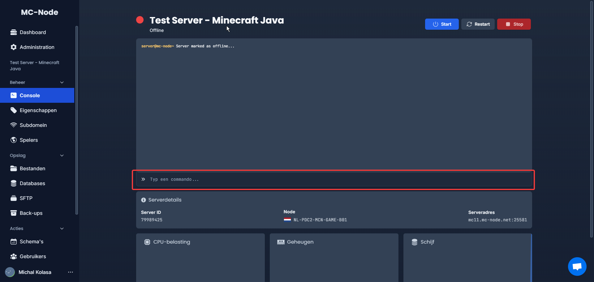Click the Dashboard server icon in sidebar
The image size is (594, 282).
click(x=14, y=32)
